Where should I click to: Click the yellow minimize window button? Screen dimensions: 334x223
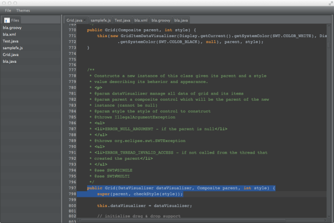pyautogui.click(x=9, y=3)
